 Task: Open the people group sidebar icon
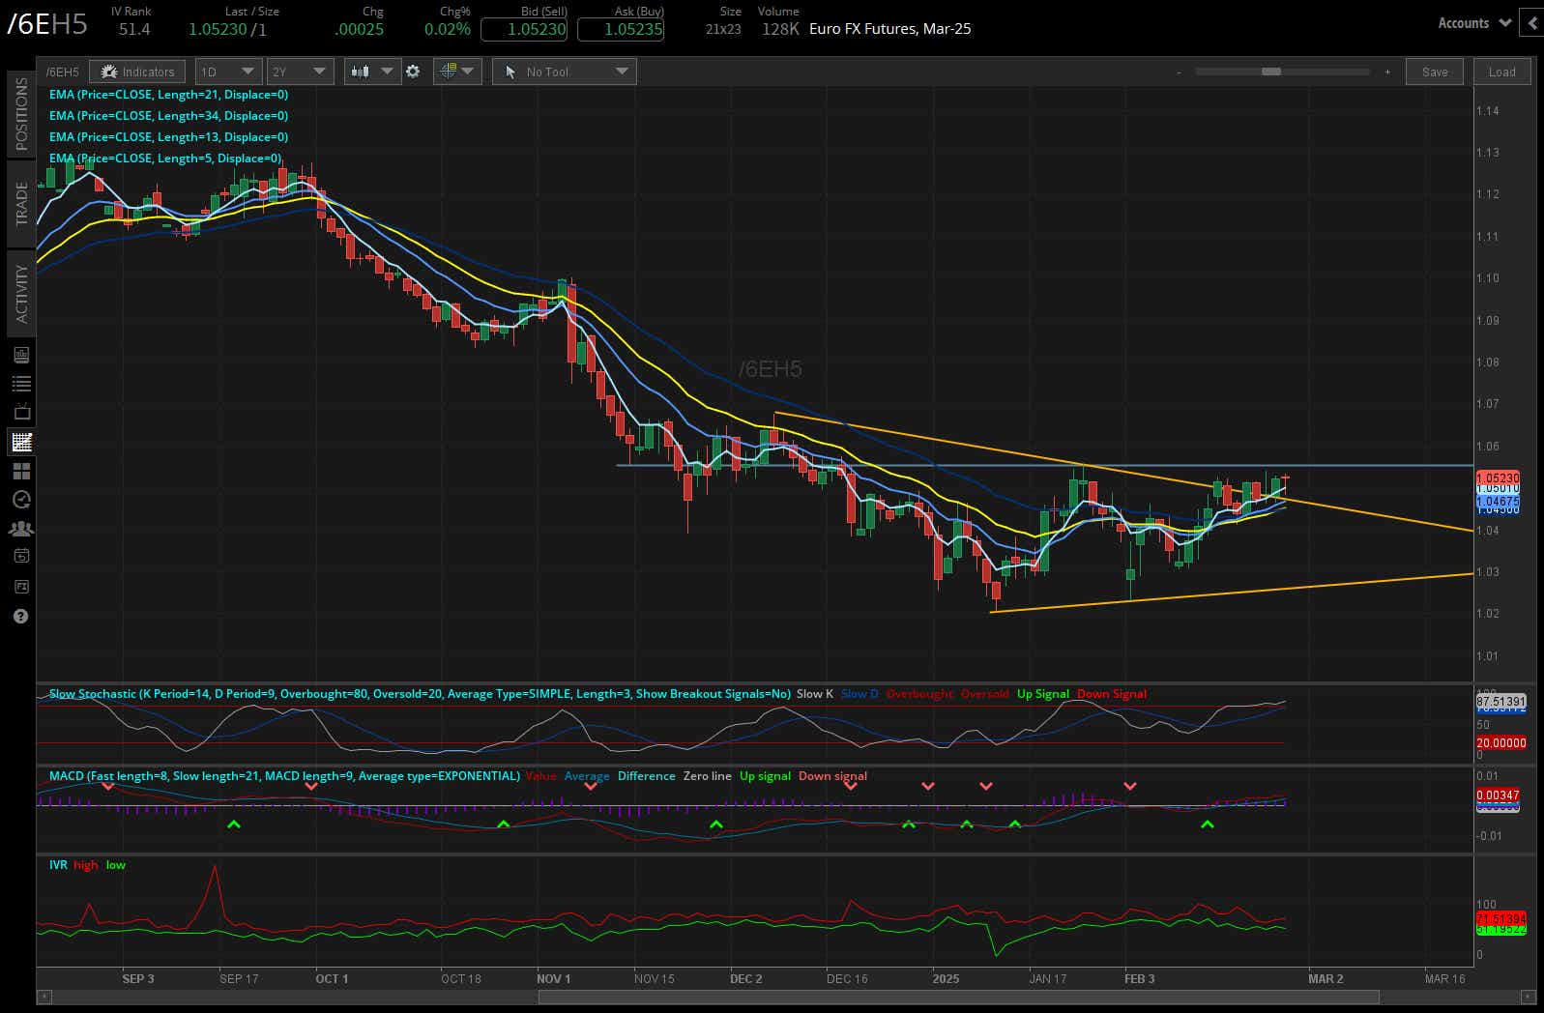[x=21, y=529]
